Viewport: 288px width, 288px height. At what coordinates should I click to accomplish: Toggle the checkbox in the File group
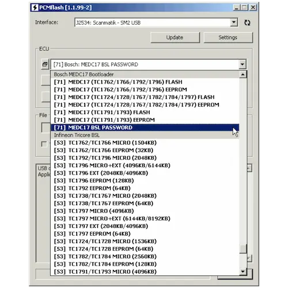tap(44, 144)
